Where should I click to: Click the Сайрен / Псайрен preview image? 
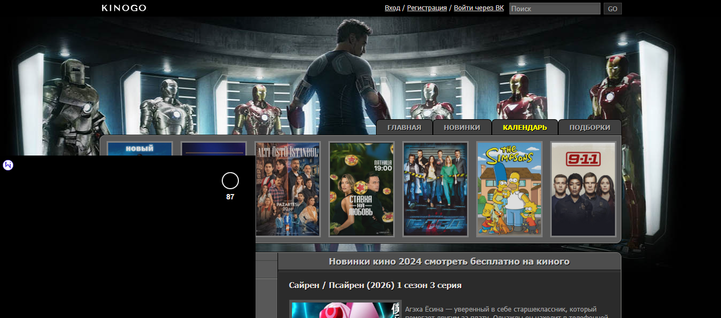pyautogui.click(x=345, y=309)
